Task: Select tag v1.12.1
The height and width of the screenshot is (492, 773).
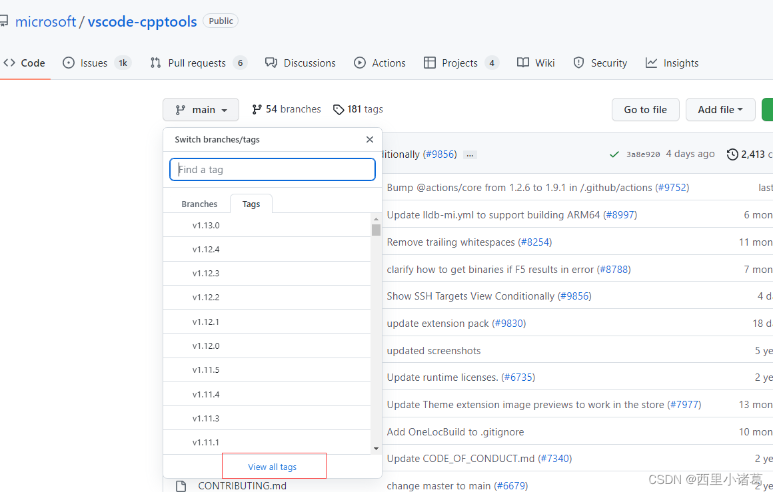Action: (267, 322)
